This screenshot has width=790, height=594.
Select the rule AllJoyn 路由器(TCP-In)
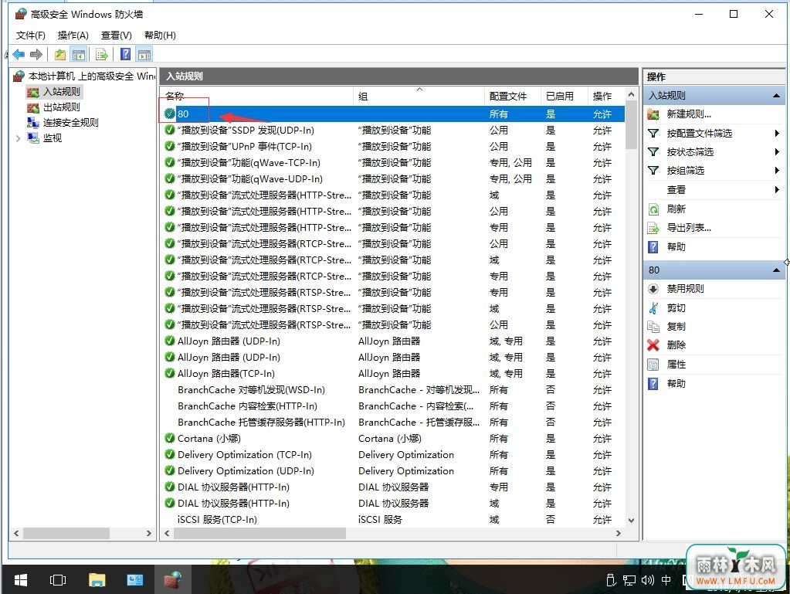pyautogui.click(x=392, y=374)
